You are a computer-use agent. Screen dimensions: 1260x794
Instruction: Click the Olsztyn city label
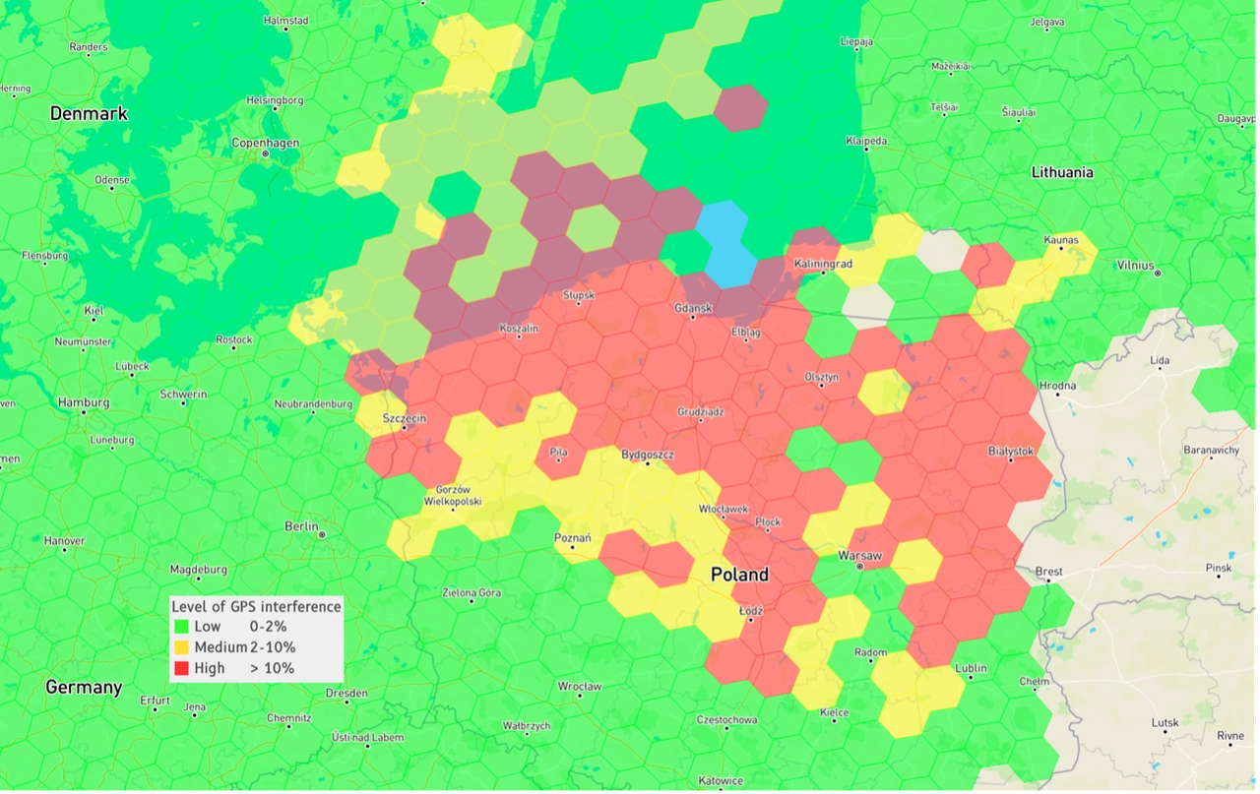[x=821, y=377]
